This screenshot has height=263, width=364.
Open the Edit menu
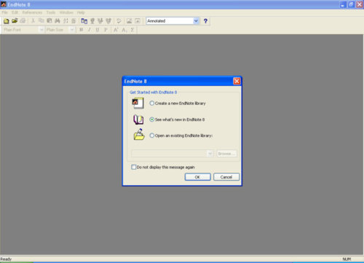point(15,12)
